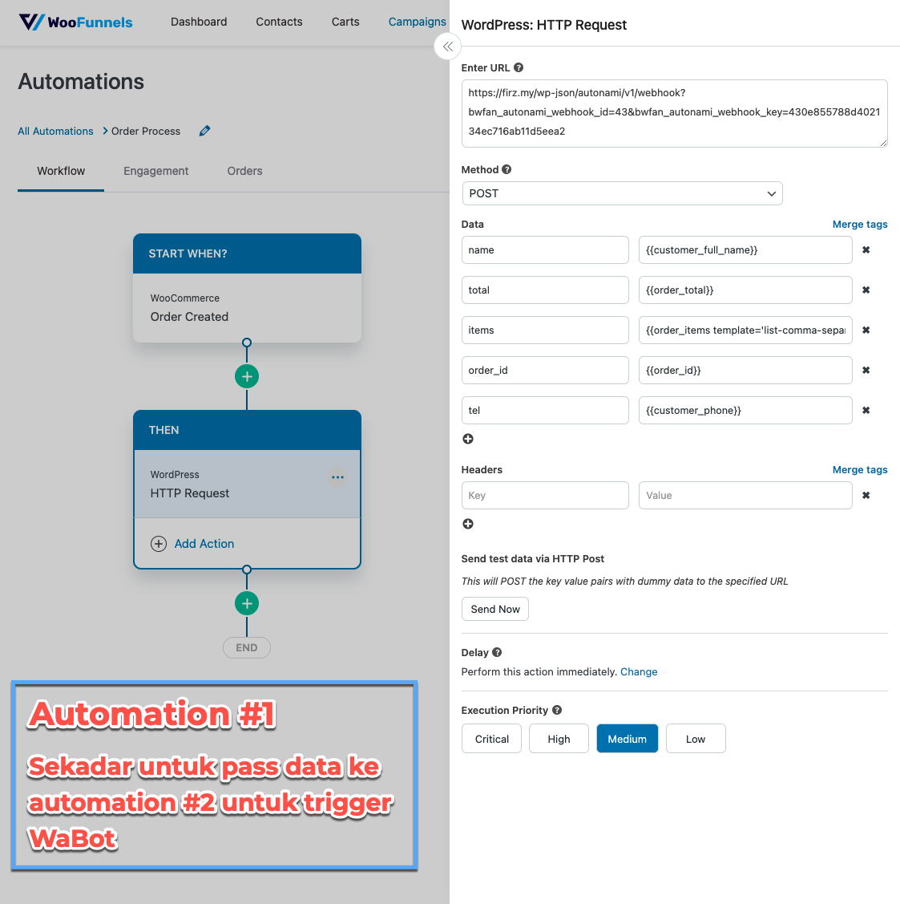Edit the order_total value field
The height and width of the screenshot is (904, 900).
[745, 290]
